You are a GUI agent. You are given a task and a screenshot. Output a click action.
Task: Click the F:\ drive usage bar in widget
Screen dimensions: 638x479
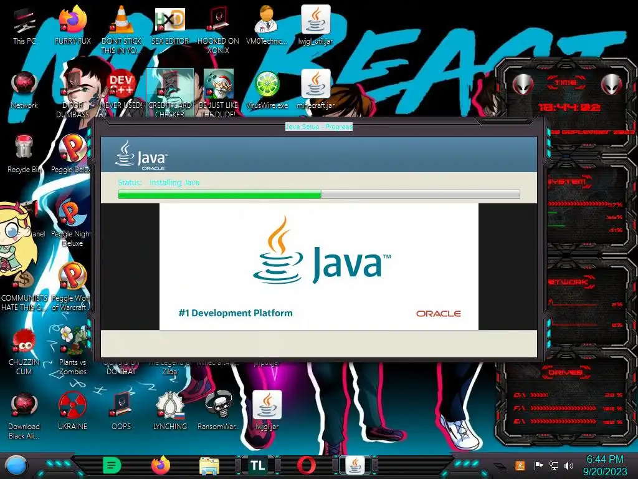(x=563, y=408)
